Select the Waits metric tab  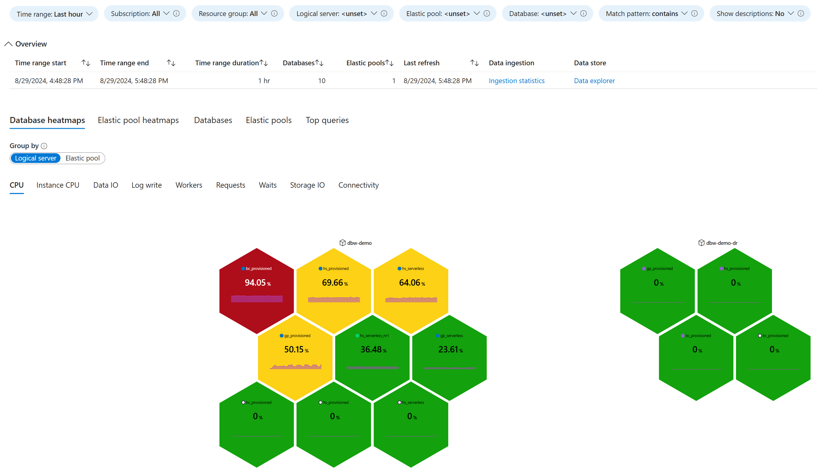(x=268, y=185)
